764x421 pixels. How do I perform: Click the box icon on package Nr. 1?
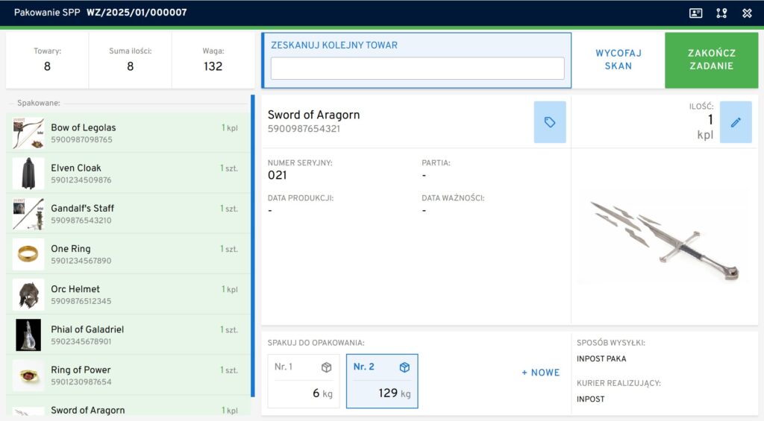[x=326, y=367]
